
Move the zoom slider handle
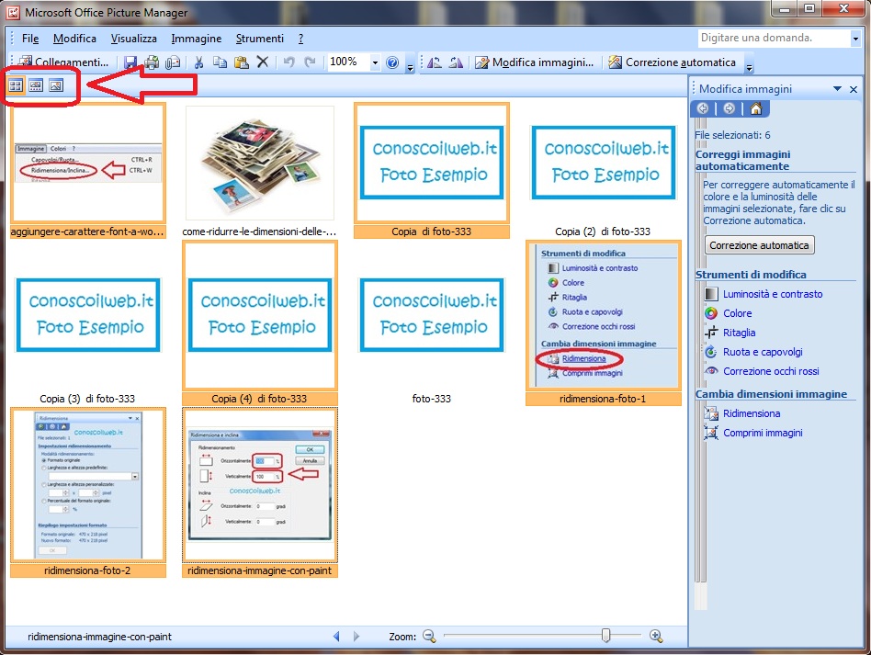tap(606, 635)
